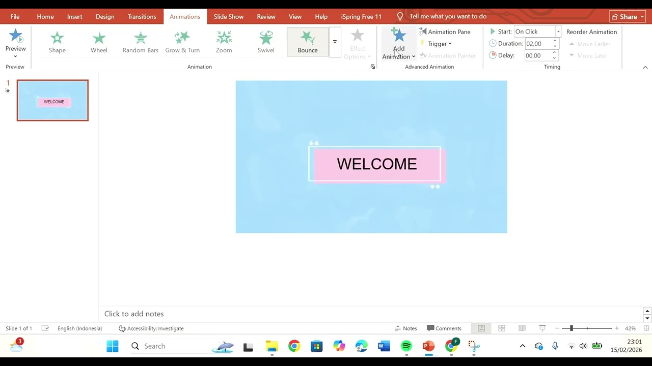This screenshot has height=366, width=652.
Task: Apply the Random Bars animation
Action: tap(141, 42)
